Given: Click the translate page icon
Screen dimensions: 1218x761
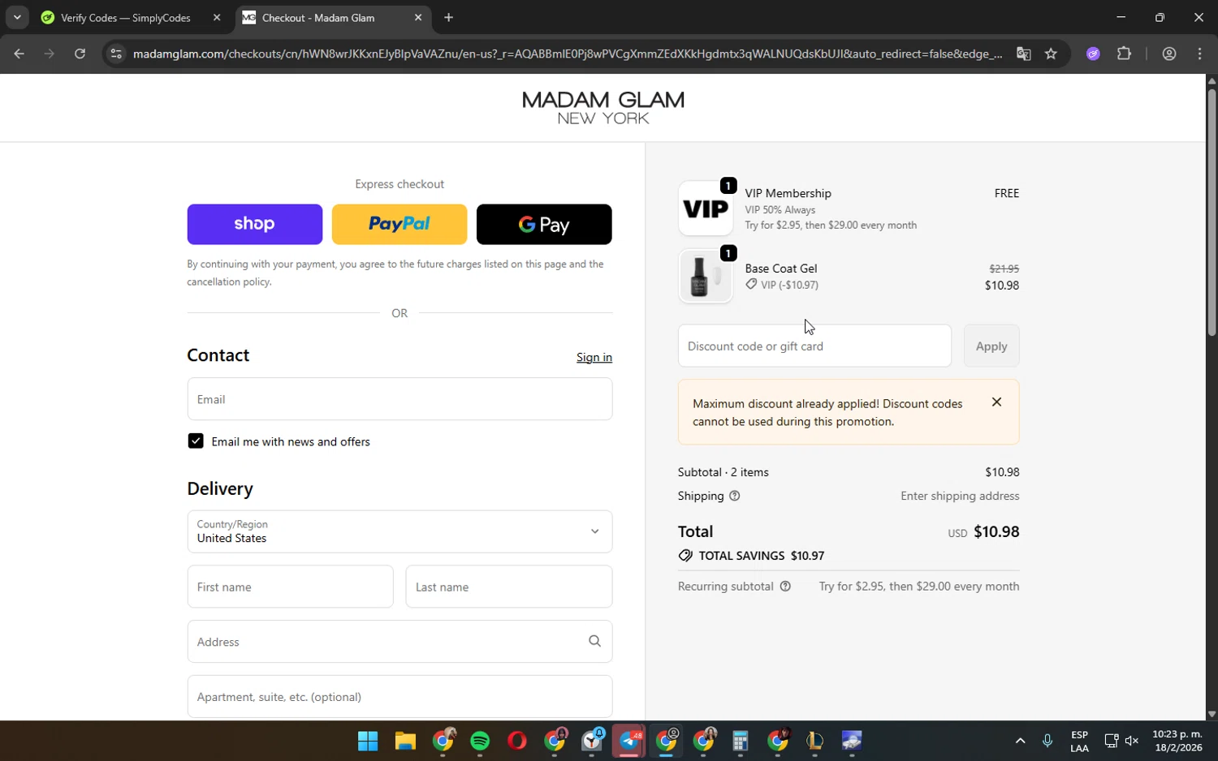Looking at the screenshot, I should 1023,54.
